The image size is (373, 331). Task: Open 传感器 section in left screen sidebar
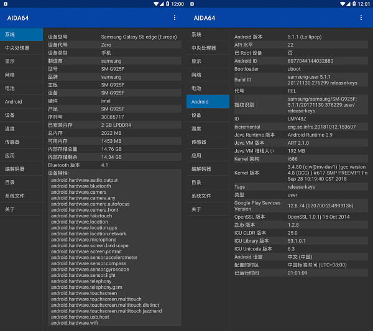tap(21, 142)
